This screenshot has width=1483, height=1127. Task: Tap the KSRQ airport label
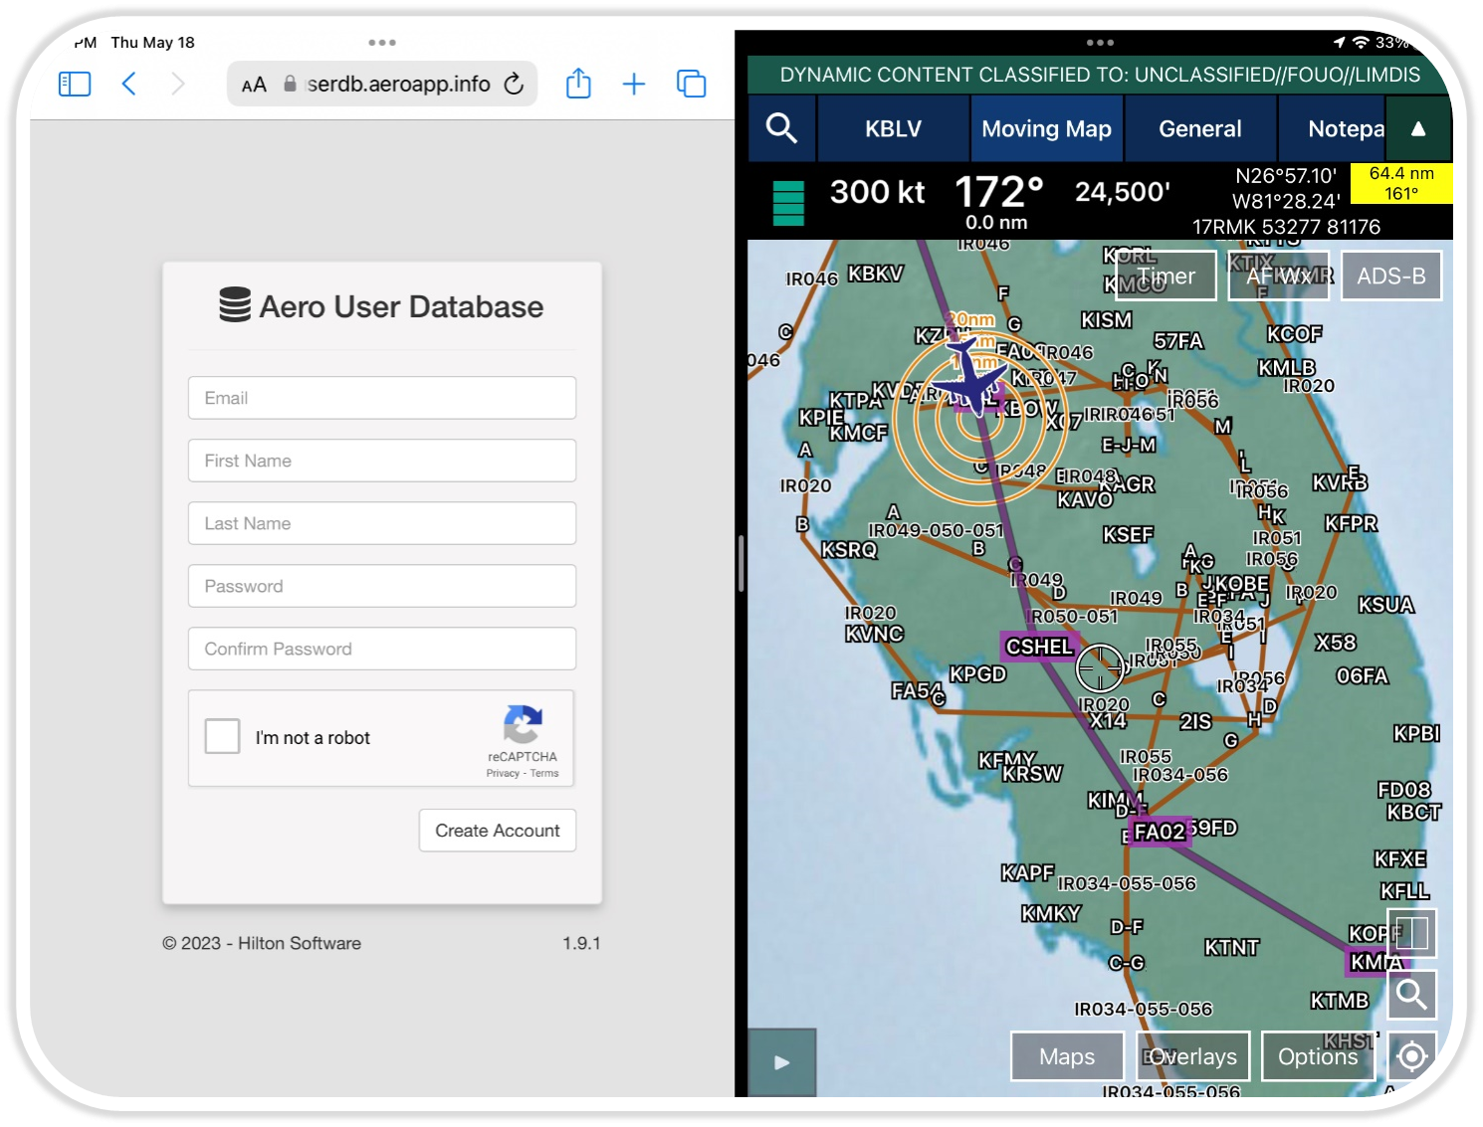pyautogui.click(x=849, y=549)
